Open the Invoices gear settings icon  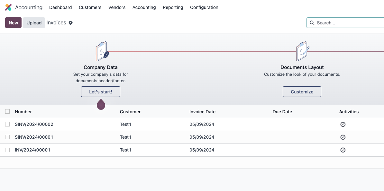71,23
